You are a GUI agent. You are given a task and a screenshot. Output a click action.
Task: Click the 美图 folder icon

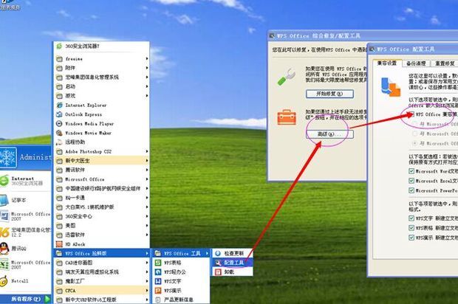[x=59, y=226]
